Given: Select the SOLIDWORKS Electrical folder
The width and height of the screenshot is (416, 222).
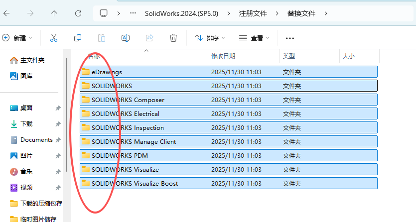Looking at the screenshot, I should click(x=229, y=113).
